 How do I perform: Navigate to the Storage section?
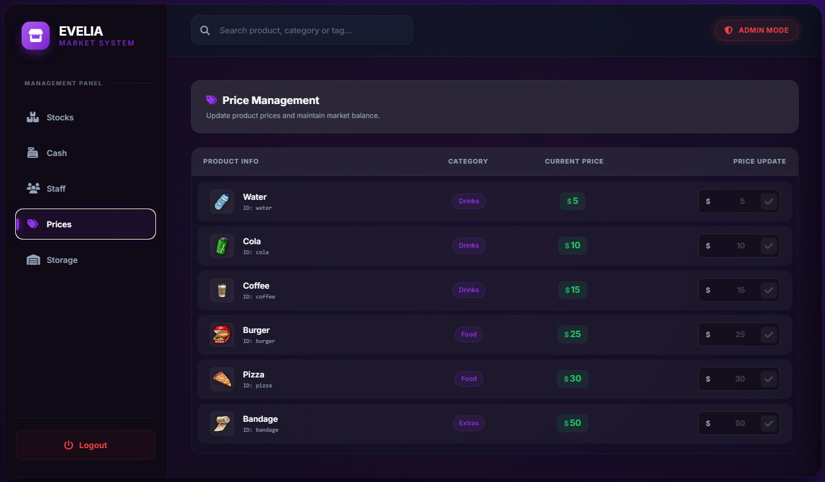click(85, 259)
